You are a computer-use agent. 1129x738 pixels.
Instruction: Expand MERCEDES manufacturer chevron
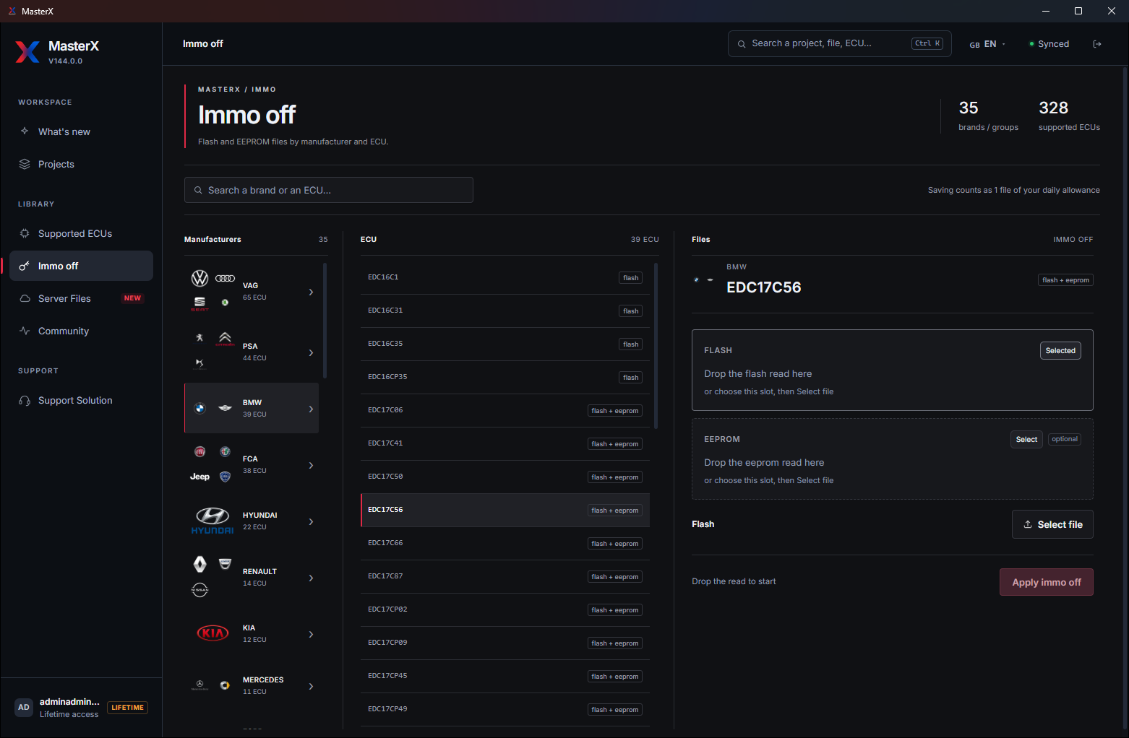point(312,686)
